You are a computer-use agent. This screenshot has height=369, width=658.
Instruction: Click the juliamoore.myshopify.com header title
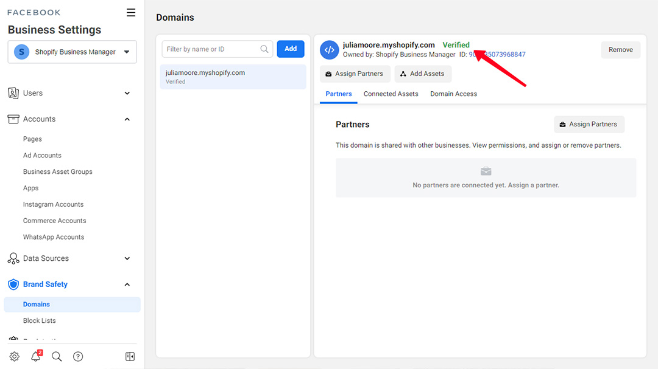click(x=389, y=45)
